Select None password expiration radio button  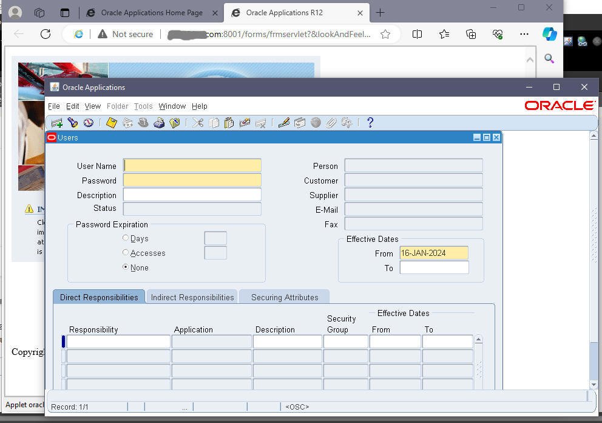click(125, 267)
